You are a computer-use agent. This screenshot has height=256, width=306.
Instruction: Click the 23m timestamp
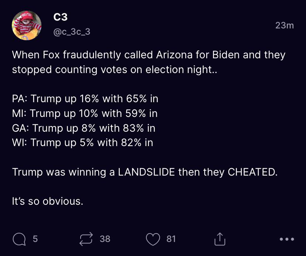[x=284, y=25]
